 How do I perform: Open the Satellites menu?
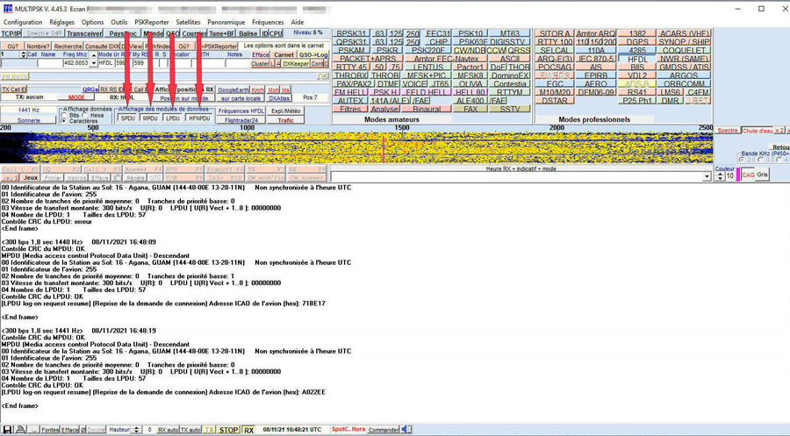[x=188, y=22]
